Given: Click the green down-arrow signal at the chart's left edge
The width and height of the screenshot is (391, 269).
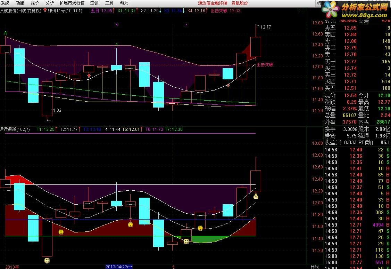Looking at the screenshot, I should point(6,33).
